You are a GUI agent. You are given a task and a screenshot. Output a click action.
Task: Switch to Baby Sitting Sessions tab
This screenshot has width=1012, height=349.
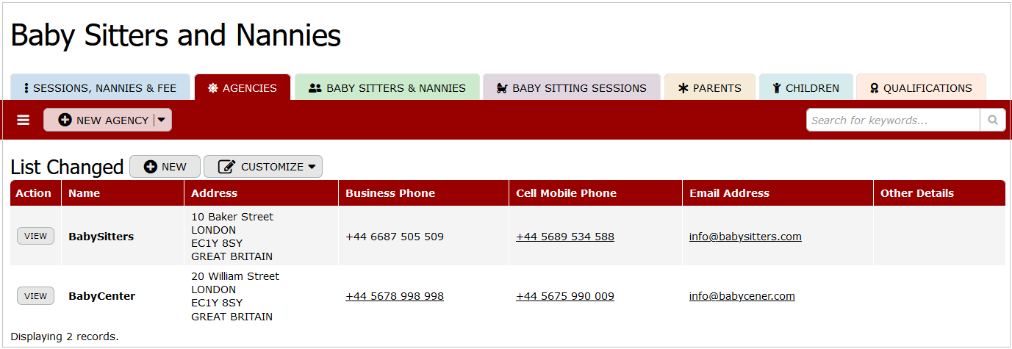(x=571, y=88)
